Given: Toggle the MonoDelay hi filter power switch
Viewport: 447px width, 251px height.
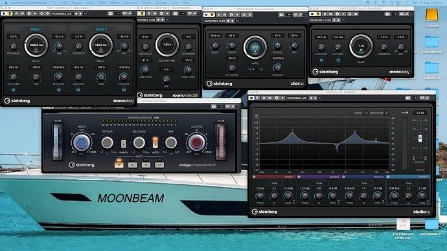Looking at the screenshot, I should click(338, 60).
